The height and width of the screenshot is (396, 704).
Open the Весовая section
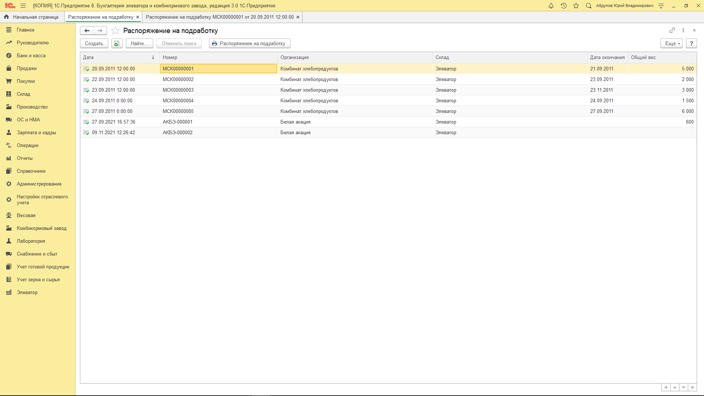(x=37, y=216)
